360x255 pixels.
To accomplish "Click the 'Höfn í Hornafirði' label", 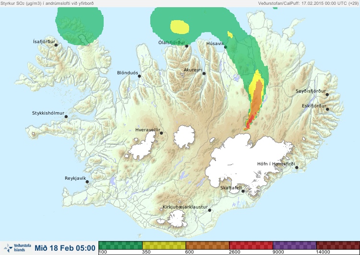I will 276,164.
